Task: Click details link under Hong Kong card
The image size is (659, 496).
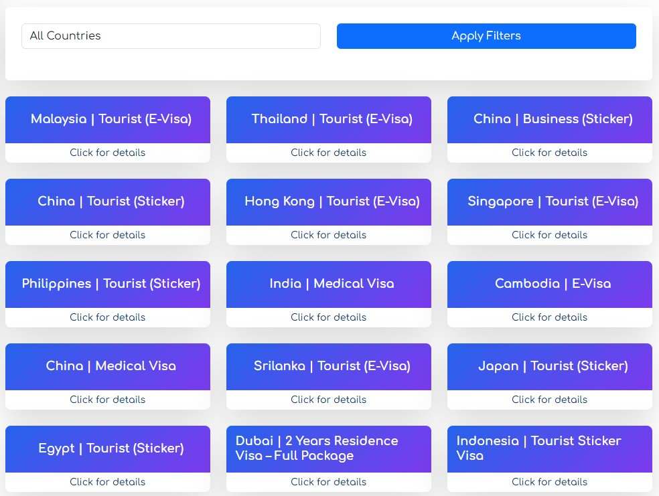Action: (x=329, y=235)
